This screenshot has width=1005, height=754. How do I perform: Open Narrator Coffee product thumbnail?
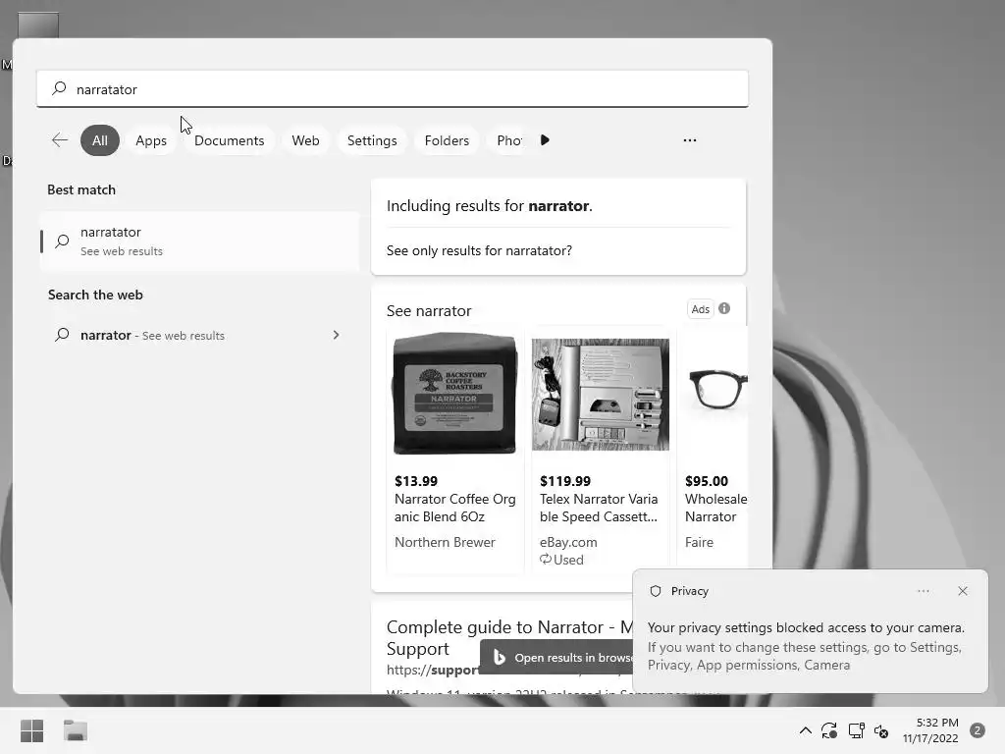click(x=454, y=394)
